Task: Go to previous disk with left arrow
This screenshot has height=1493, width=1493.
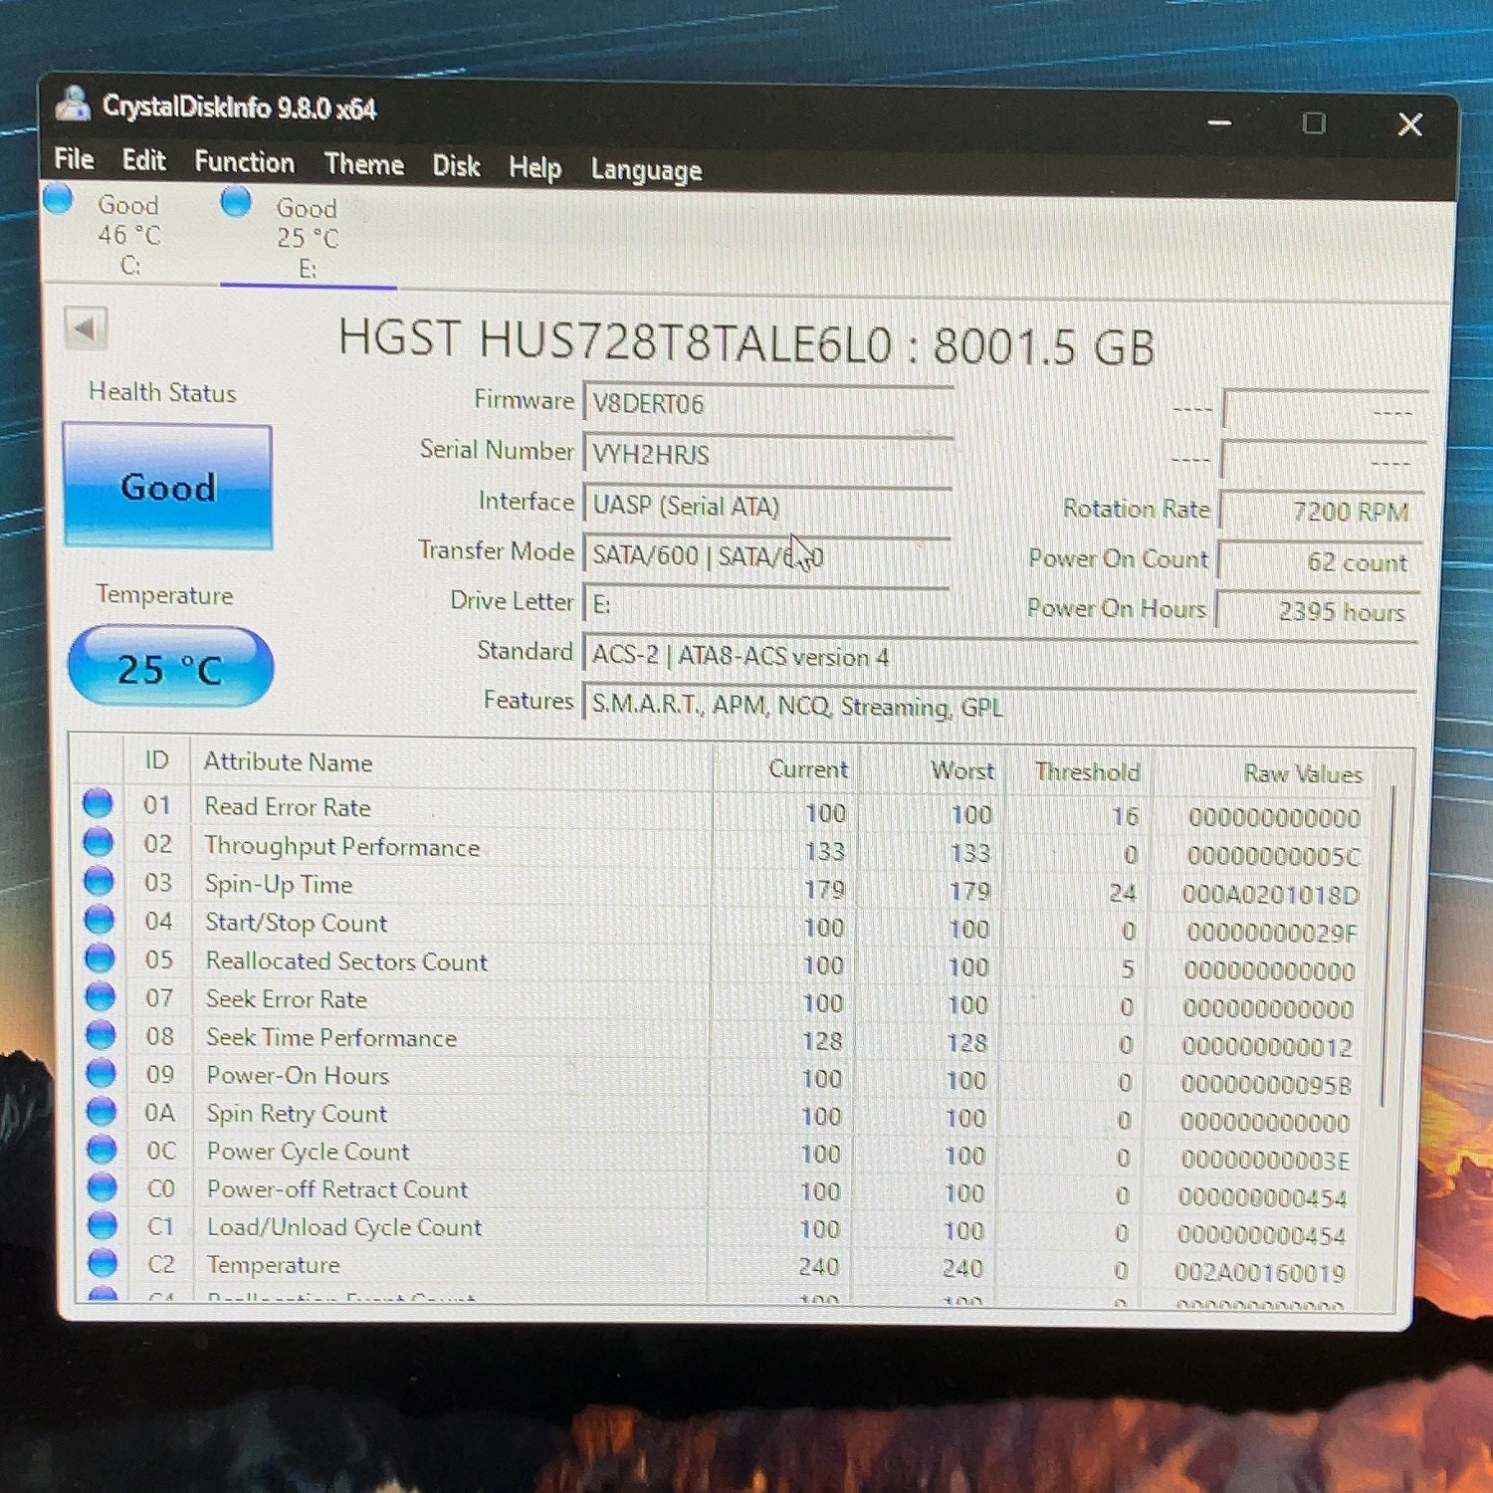Action: click(86, 327)
